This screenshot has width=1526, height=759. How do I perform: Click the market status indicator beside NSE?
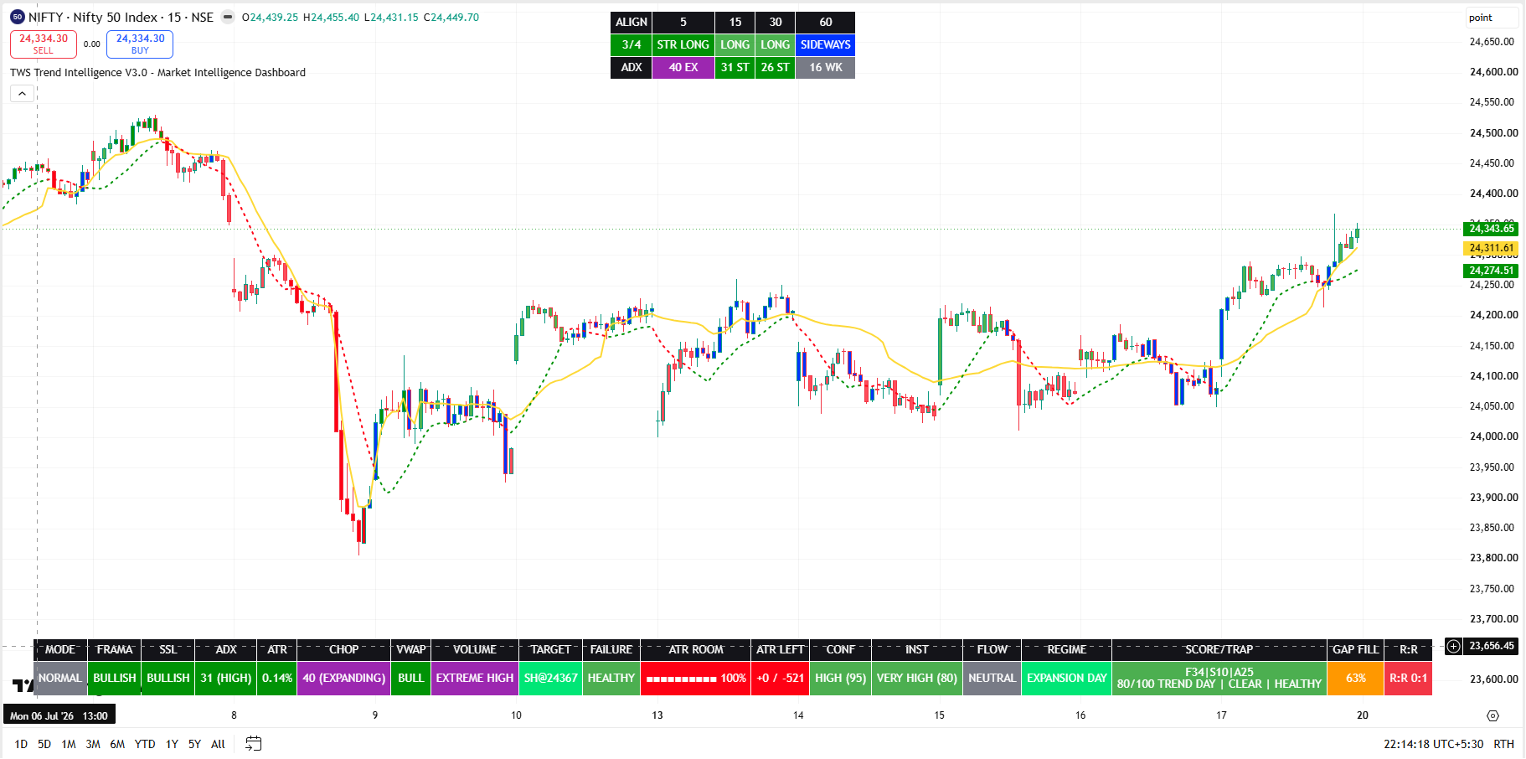pyautogui.click(x=228, y=17)
